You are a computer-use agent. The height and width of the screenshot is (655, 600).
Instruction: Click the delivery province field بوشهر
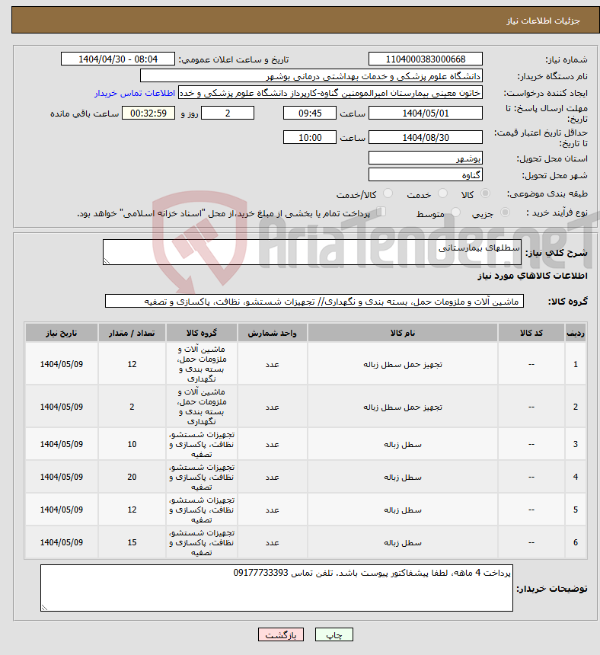426,158
